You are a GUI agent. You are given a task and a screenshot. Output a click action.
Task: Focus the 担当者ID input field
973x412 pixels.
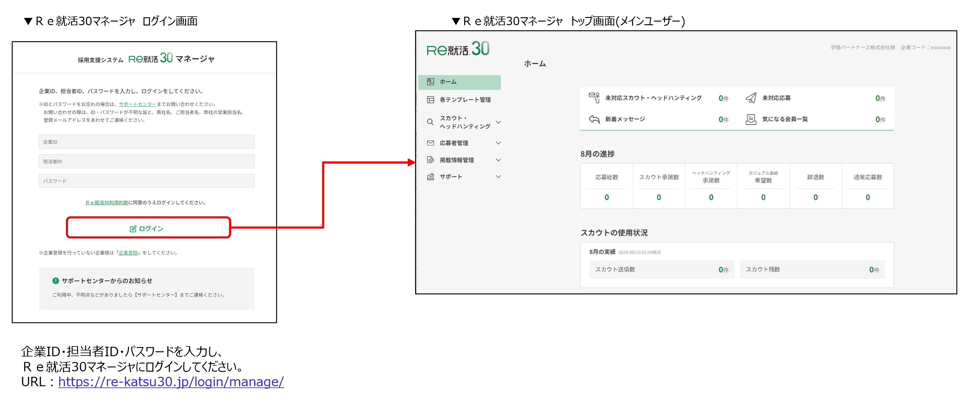[x=147, y=161]
